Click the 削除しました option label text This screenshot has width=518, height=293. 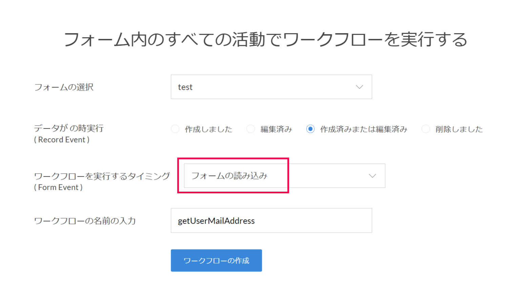pyautogui.click(x=459, y=129)
